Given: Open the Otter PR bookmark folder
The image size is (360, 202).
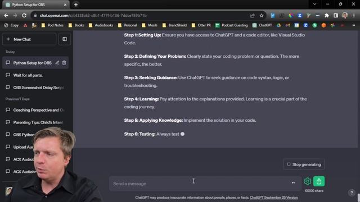Looking at the screenshot, I should [x=201, y=25].
